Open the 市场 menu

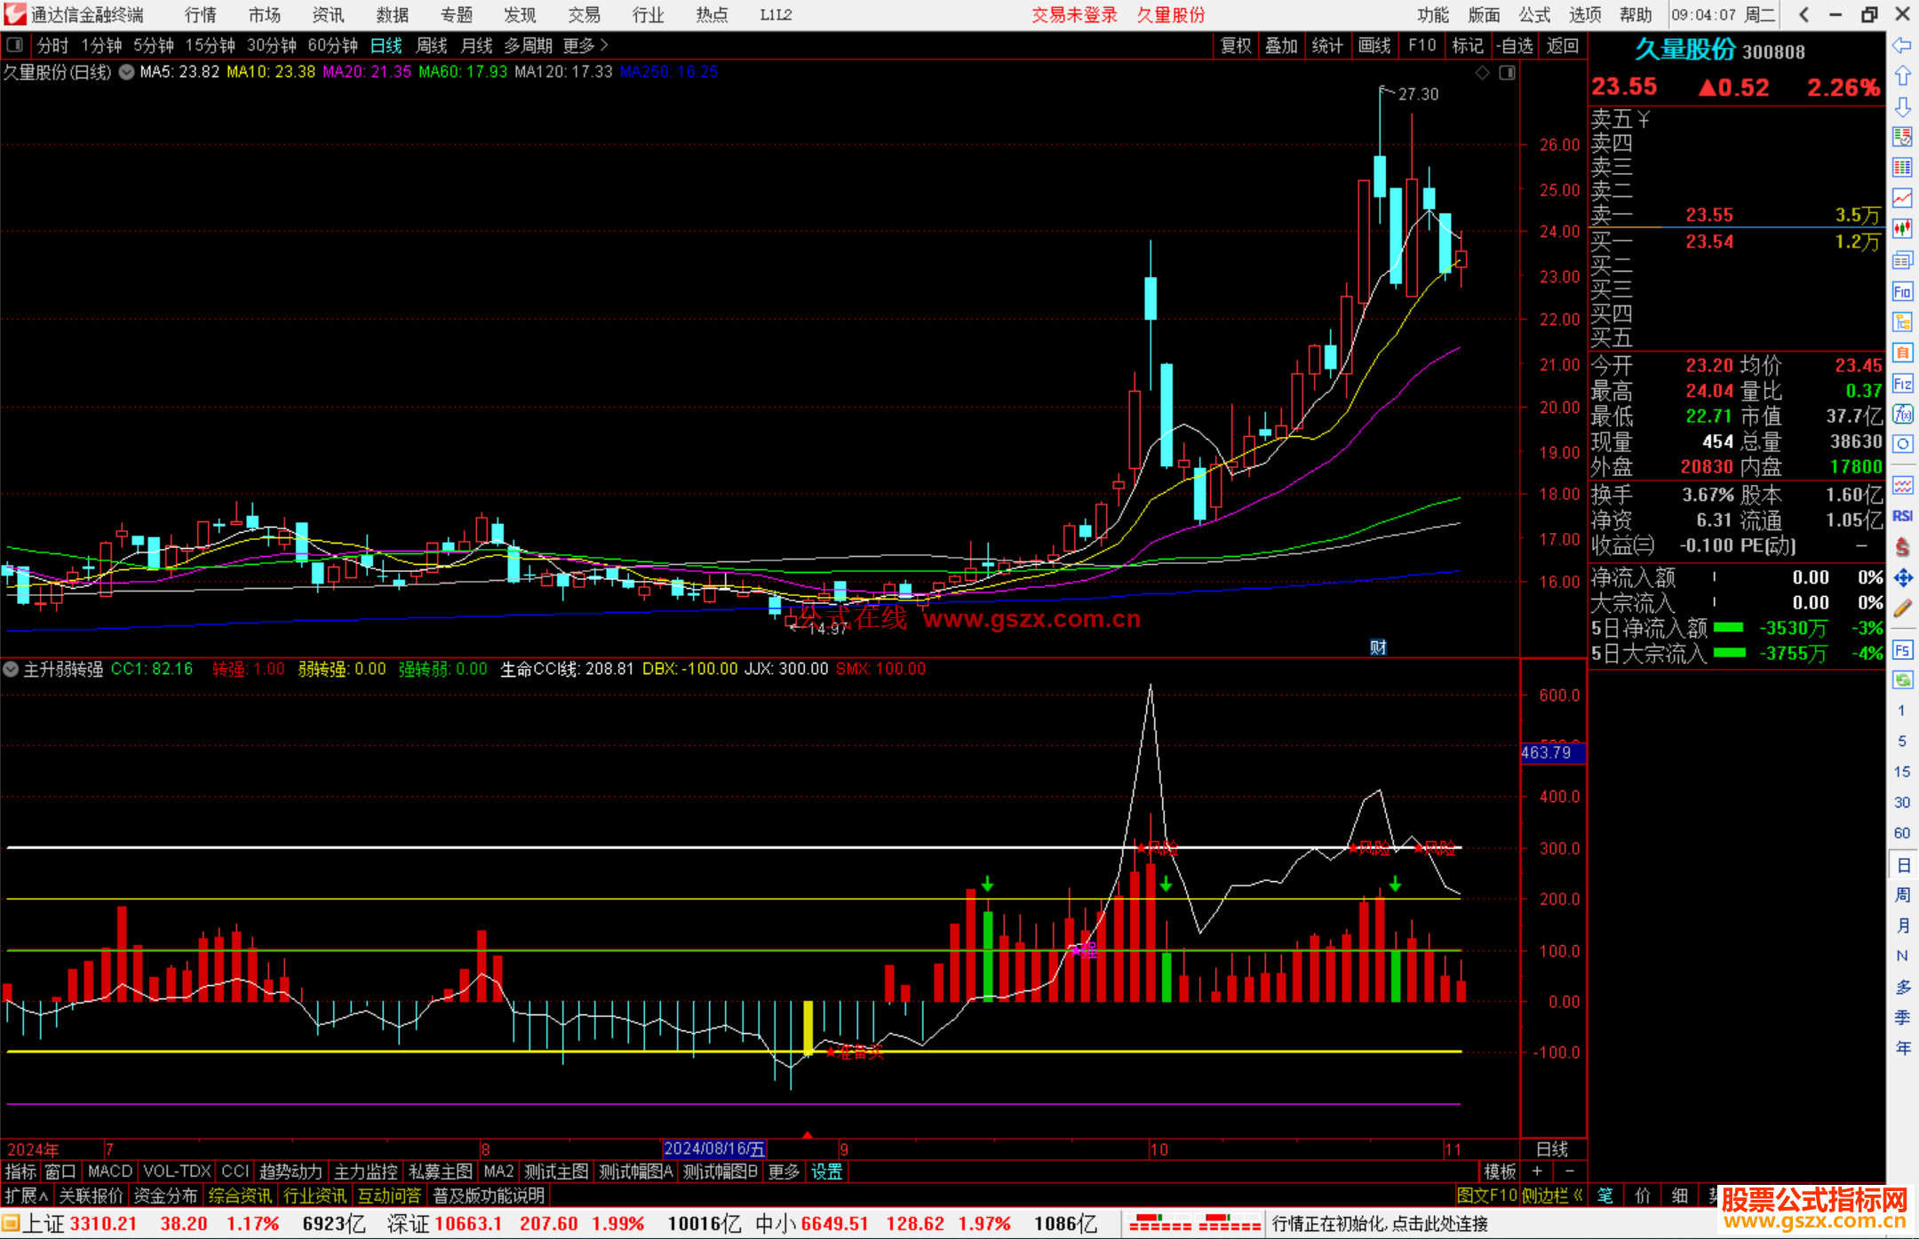[265, 15]
